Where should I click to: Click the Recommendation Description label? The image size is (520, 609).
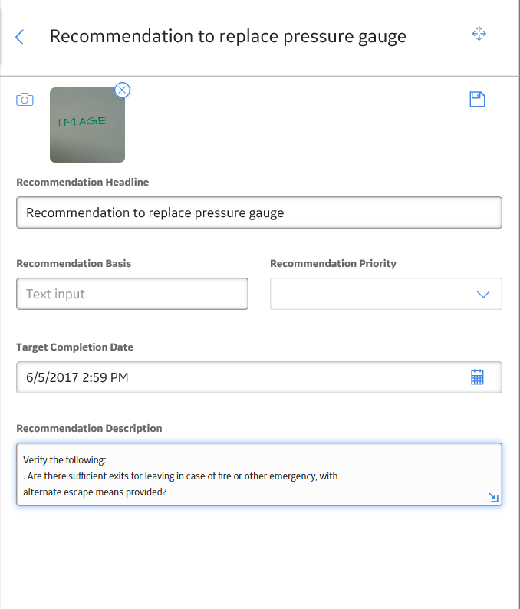pyautogui.click(x=89, y=428)
